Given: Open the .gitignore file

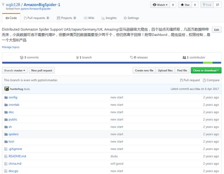Looking at the screenshot, I should coord(15,149).
